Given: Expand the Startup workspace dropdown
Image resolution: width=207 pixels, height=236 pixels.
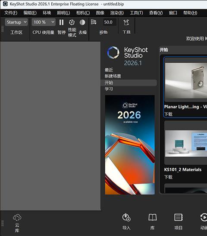Looking at the screenshot, I should pos(16,22).
